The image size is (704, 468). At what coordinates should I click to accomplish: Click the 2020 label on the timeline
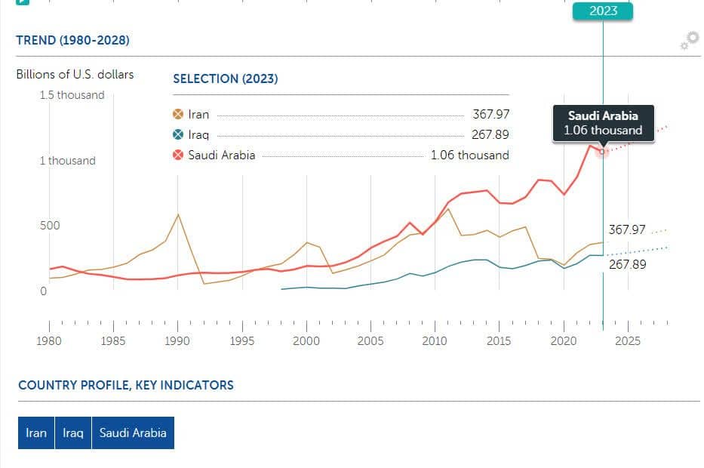(x=564, y=341)
